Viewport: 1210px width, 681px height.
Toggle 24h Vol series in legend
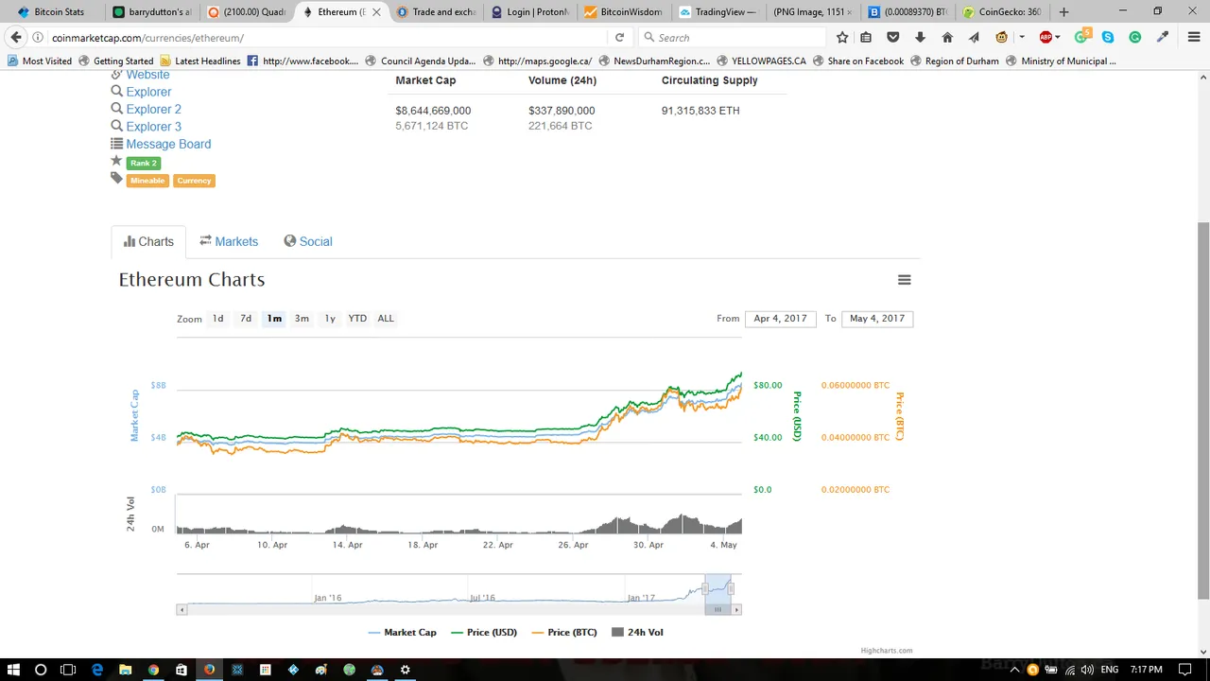[637, 632]
